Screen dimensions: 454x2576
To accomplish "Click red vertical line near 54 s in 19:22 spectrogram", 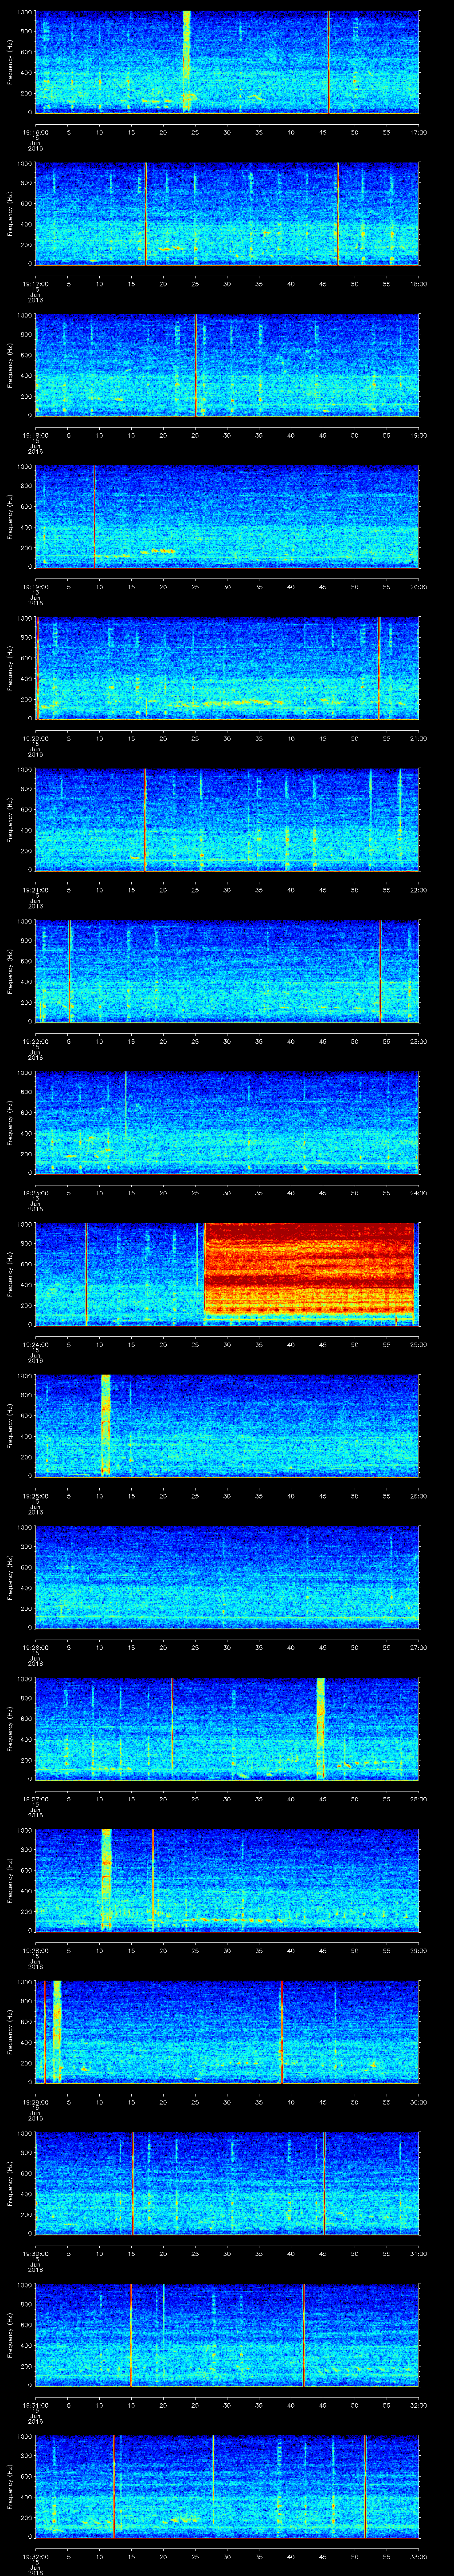I will tap(380, 970).
